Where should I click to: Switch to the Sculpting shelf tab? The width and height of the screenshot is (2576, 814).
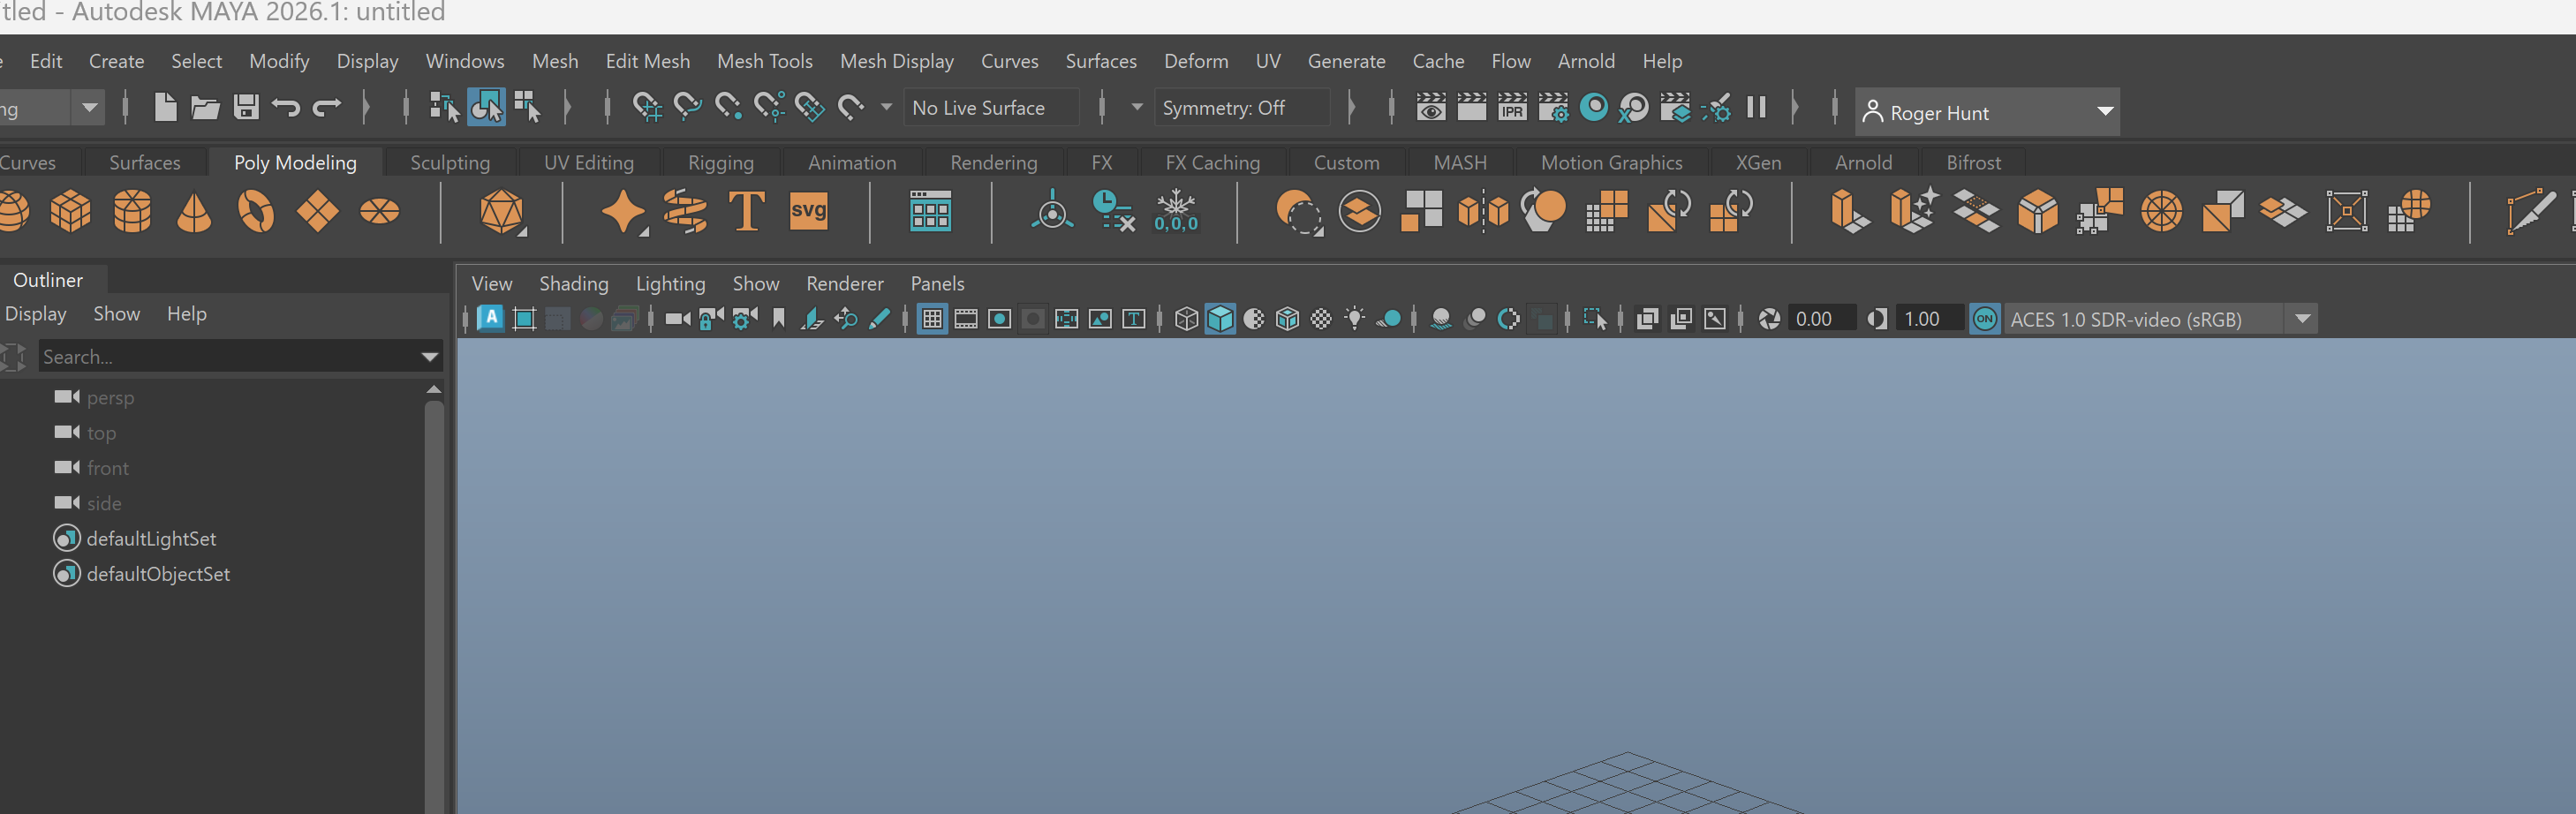coord(450,163)
